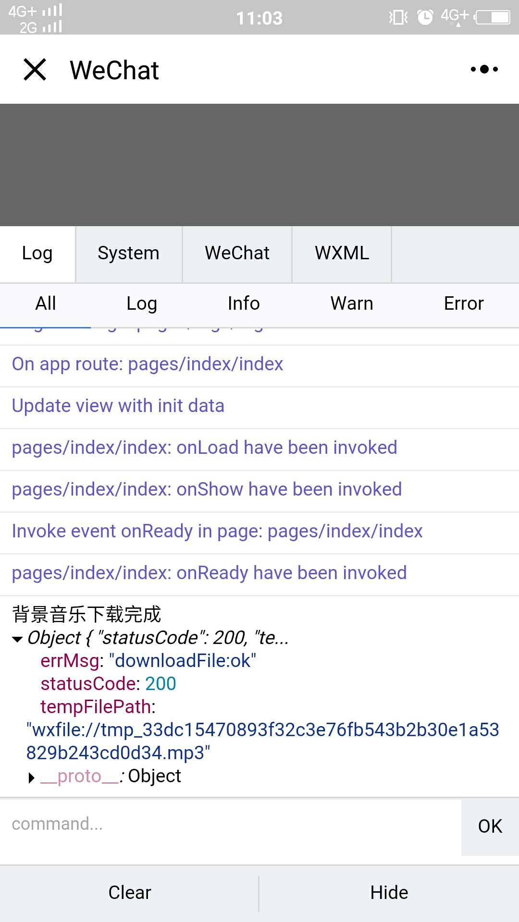519x922 pixels.
Task: Filter console by Info level
Action: [x=244, y=304]
